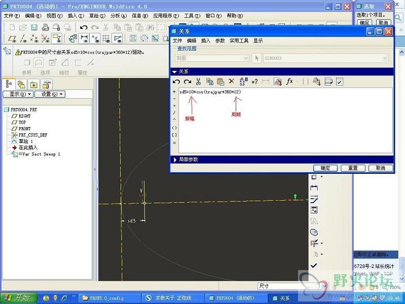Click the Print icon in main toolbar
The width and height of the screenshot is (405, 304).
pyautogui.click(x=46, y=27)
